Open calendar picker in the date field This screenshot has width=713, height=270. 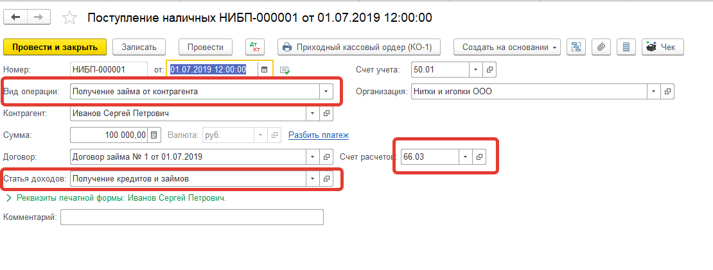pos(264,69)
